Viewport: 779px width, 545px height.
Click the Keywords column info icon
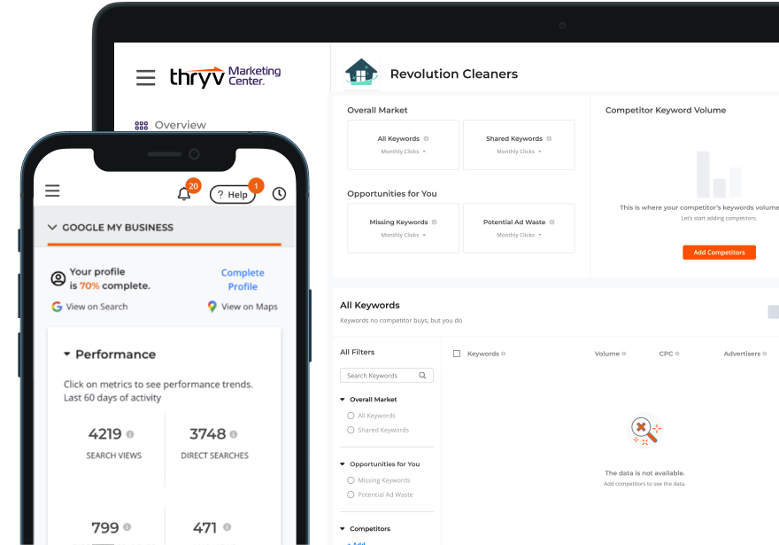coord(504,354)
